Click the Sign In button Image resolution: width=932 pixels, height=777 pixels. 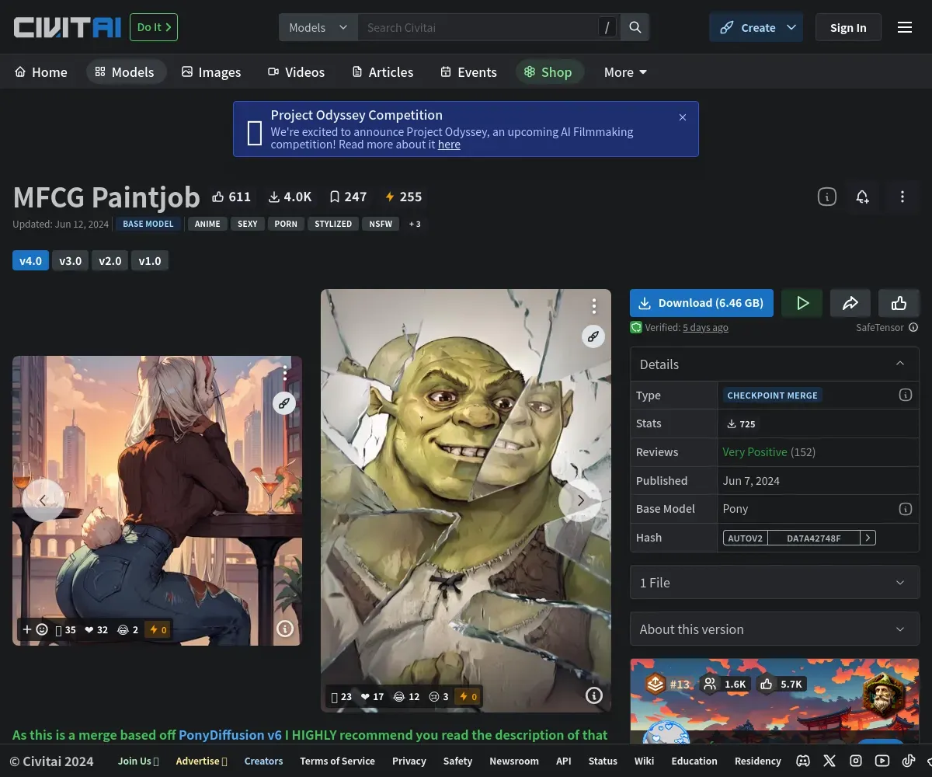[x=848, y=27]
